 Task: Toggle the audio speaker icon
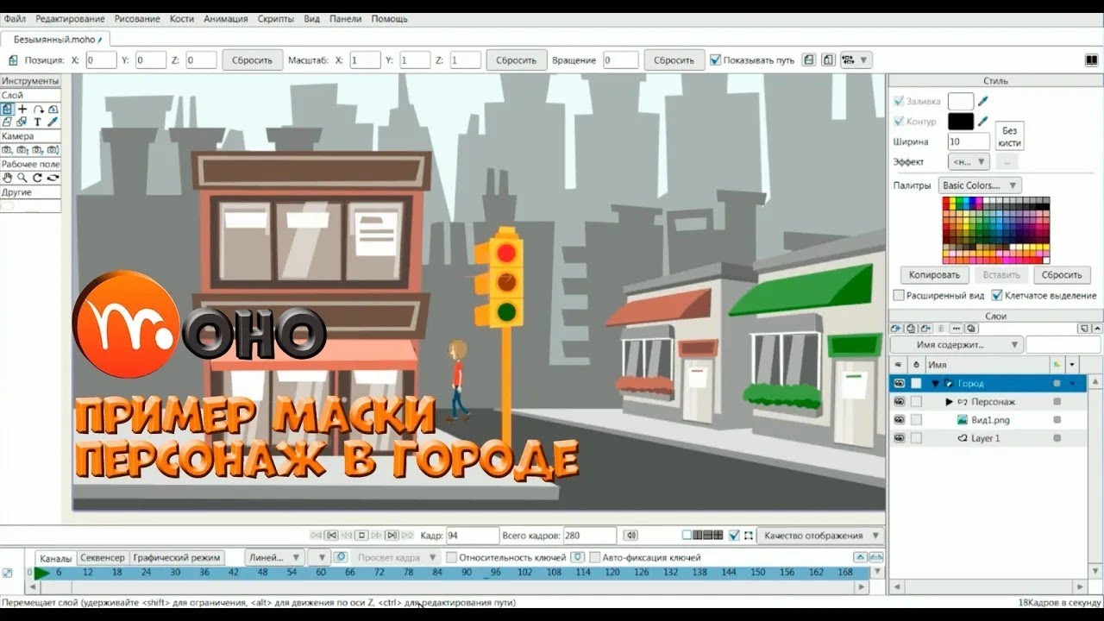(630, 536)
